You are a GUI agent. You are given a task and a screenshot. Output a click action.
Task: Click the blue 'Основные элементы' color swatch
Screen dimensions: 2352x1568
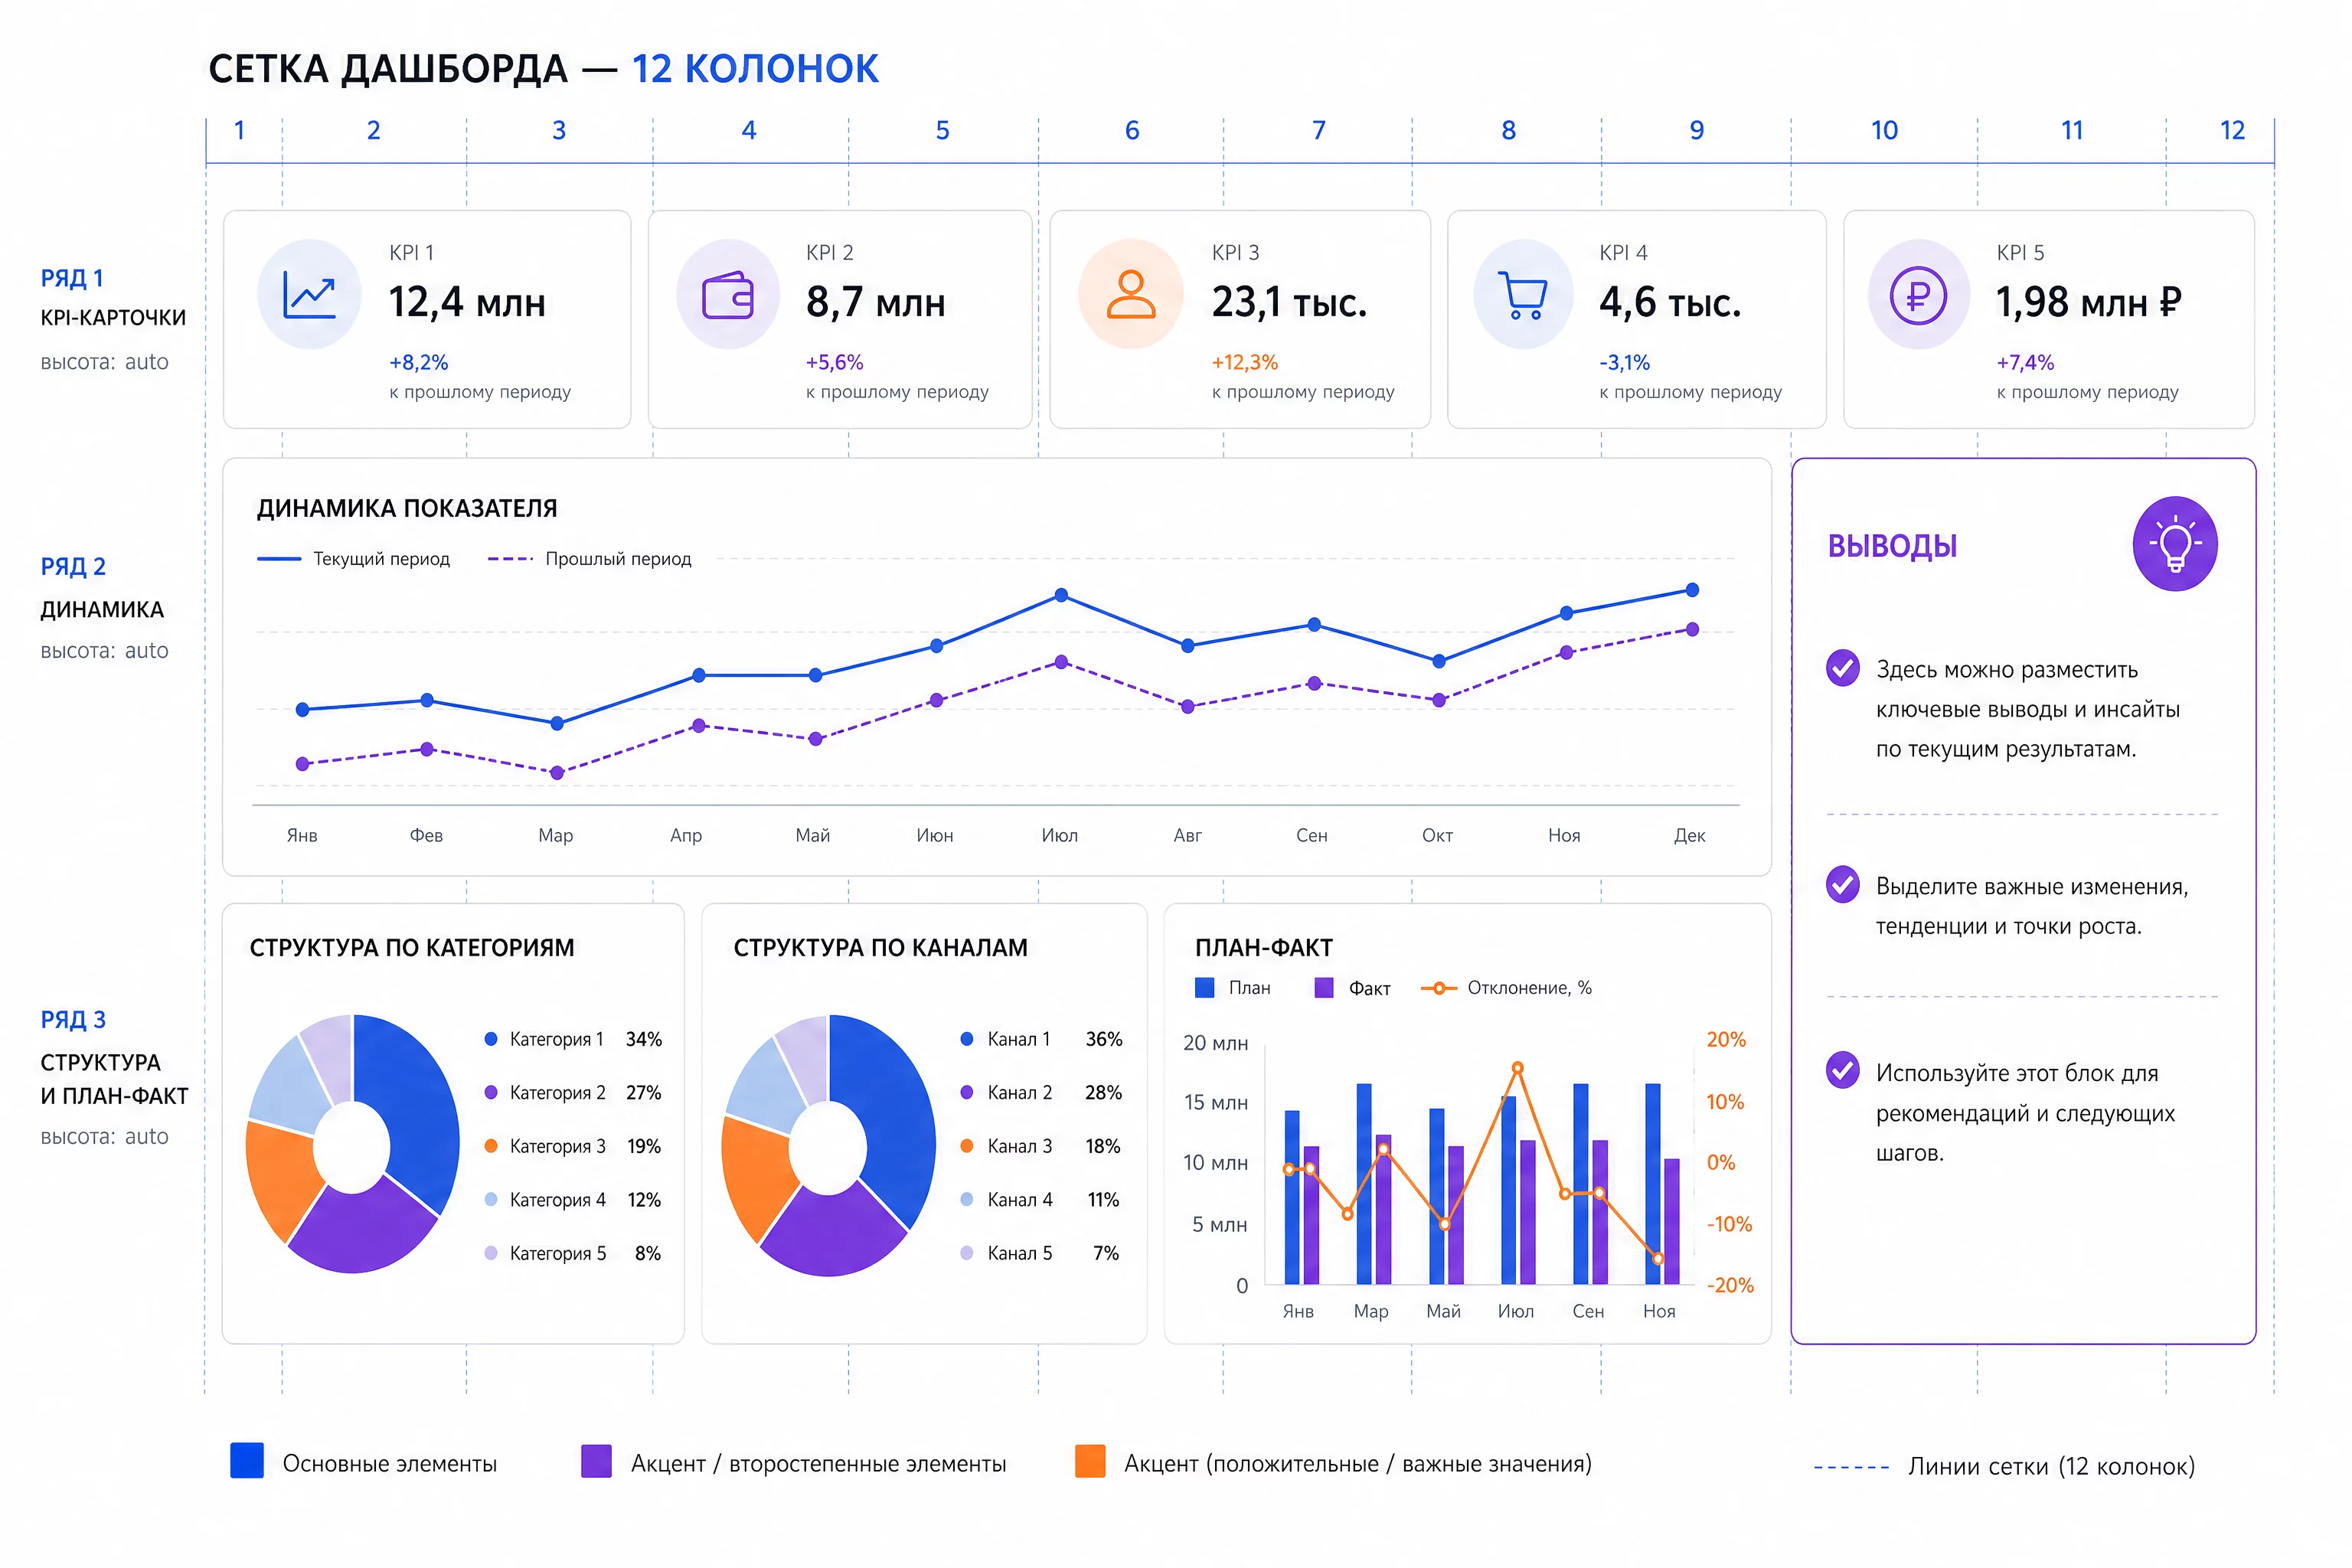[247, 1461]
